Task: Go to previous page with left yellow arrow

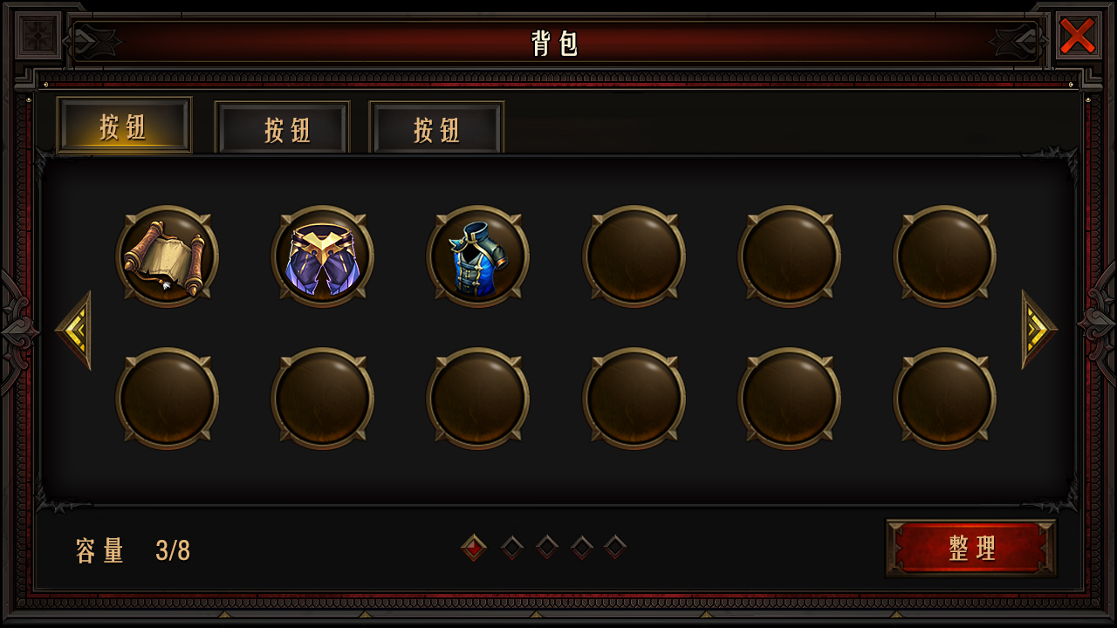Action: tap(73, 330)
